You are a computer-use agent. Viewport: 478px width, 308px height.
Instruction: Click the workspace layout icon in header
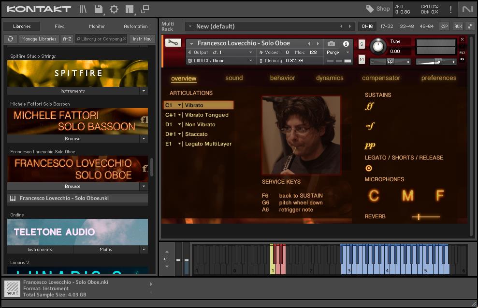(130, 9)
